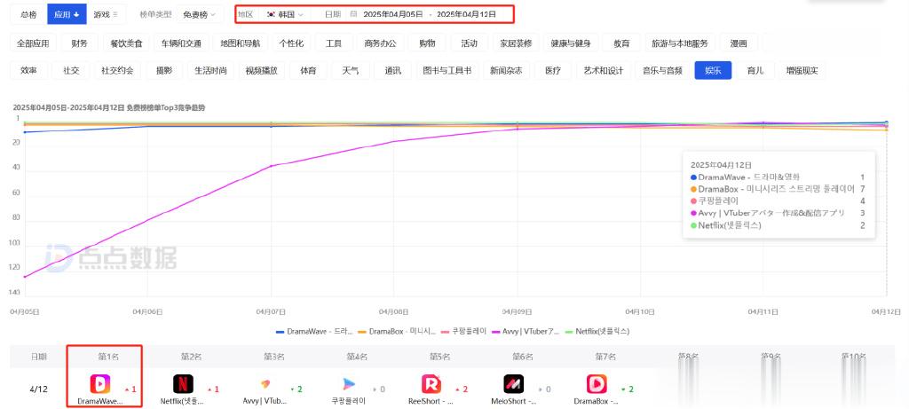Select the 财务 category
Viewport: 909px width, 409px height.
coord(79,43)
